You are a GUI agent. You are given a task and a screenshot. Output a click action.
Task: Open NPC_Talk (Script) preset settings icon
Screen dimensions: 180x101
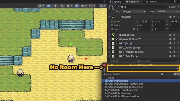pyautogui.click(x=174, y=56)
